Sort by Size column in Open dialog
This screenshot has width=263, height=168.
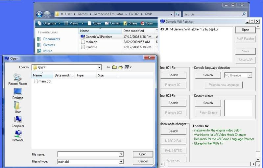point(108,75)
